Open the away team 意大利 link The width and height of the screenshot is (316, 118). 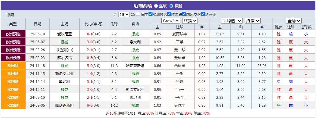point(135,42)
